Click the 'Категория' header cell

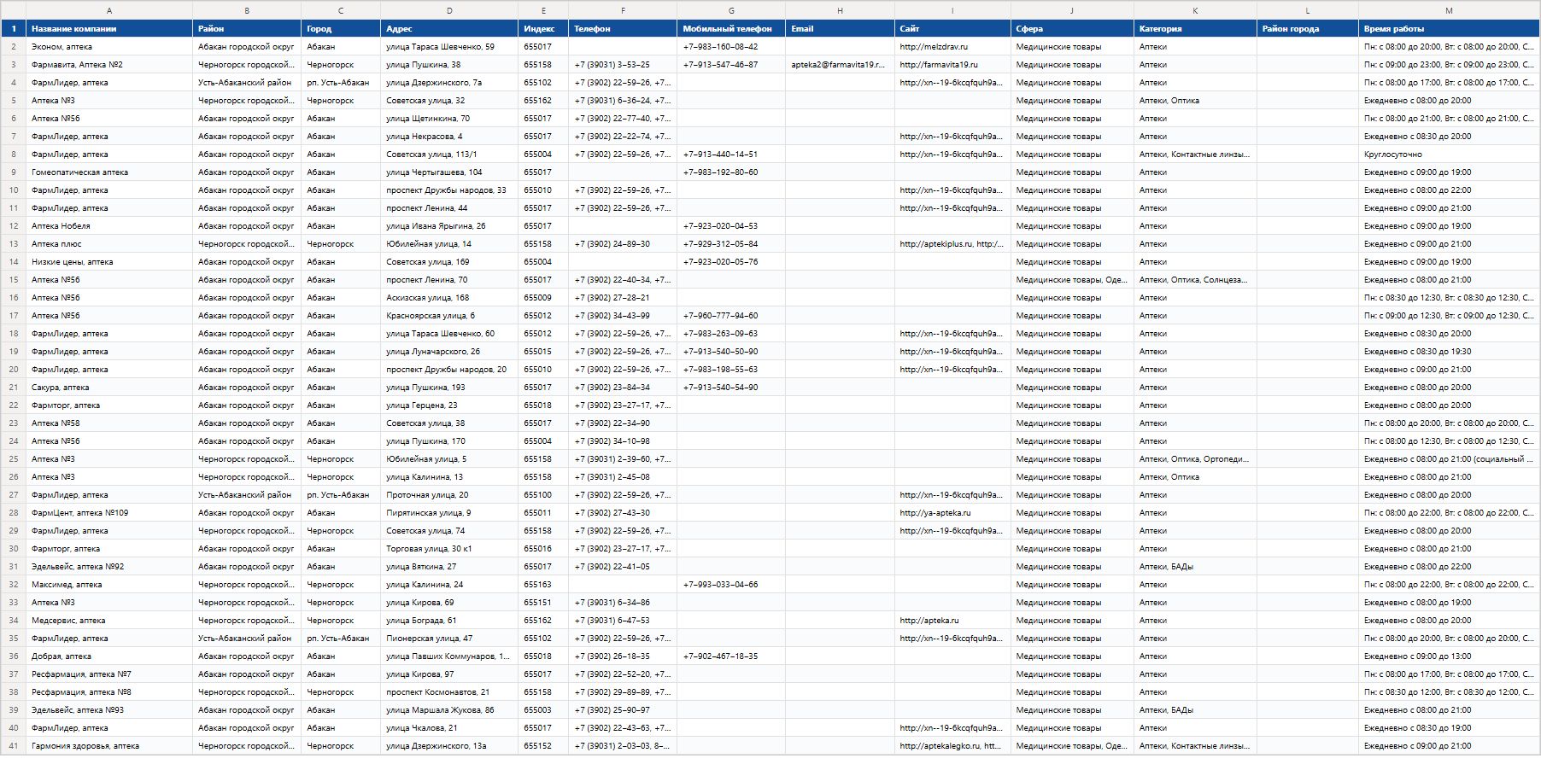(1195, 29)
